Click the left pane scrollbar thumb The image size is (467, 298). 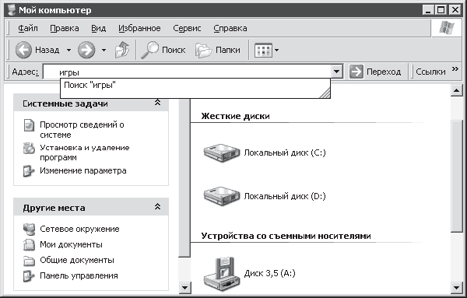click(184, 177)
